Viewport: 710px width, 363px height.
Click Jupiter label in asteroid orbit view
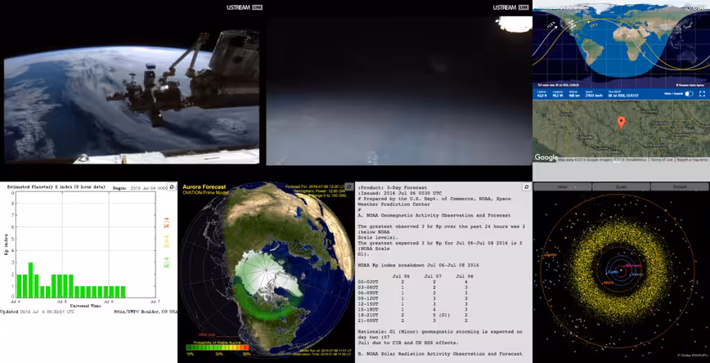pyautogui.click(x=551, y=255)
